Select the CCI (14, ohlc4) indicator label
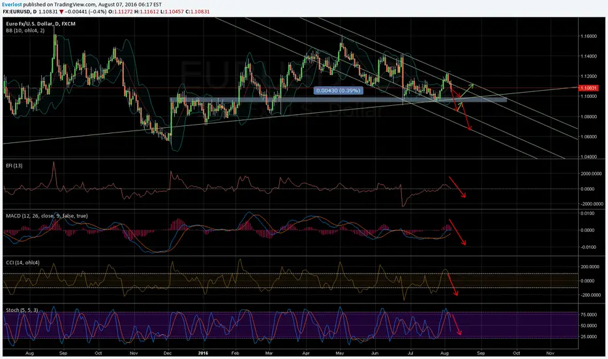 click(22, 262)
